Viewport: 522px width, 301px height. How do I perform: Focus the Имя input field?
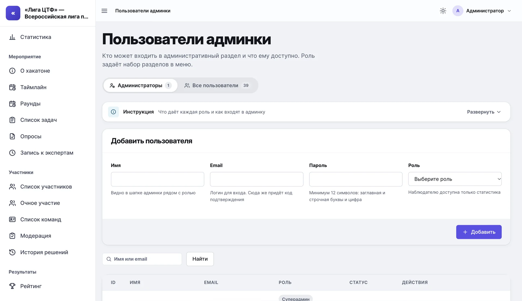(157, 179)
